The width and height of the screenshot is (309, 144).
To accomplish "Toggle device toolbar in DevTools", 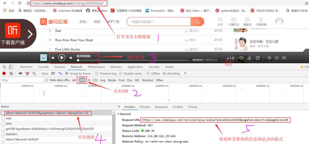I will (x=11, y=67).
